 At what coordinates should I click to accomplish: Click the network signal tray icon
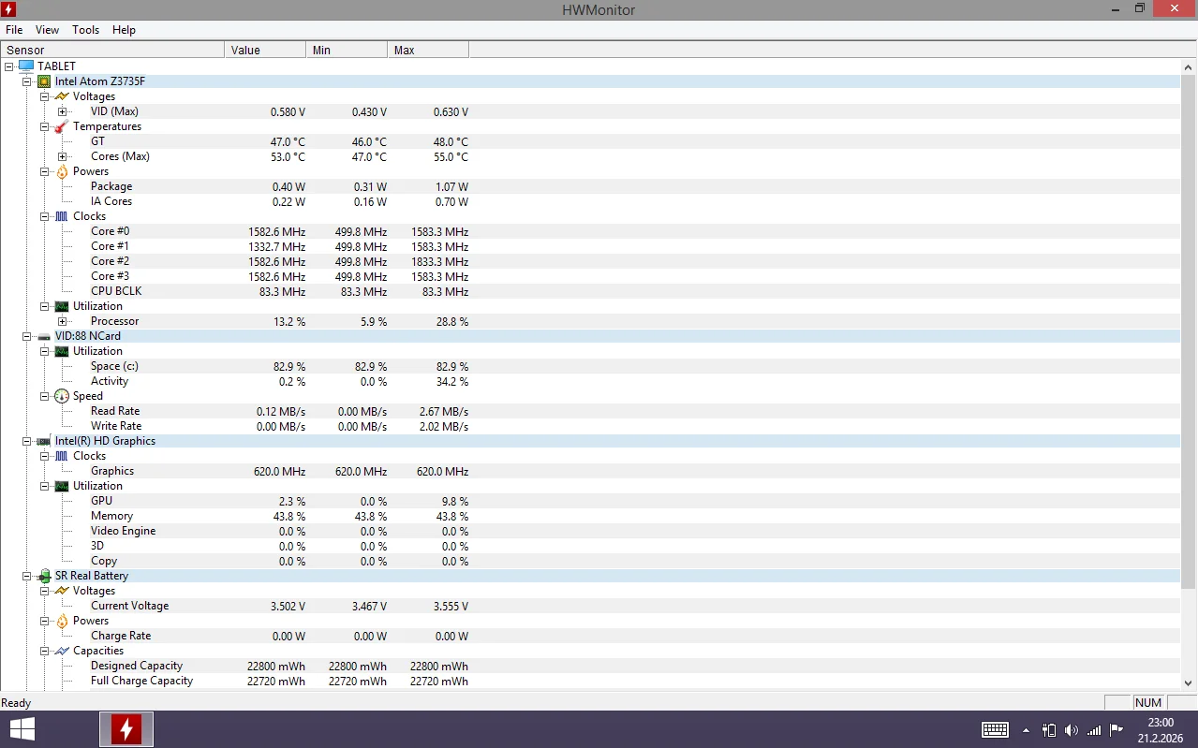coord(1094,730)
